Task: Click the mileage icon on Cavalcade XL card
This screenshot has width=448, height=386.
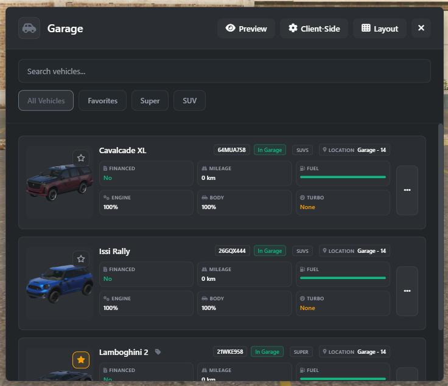Action: tap(204, 168)
